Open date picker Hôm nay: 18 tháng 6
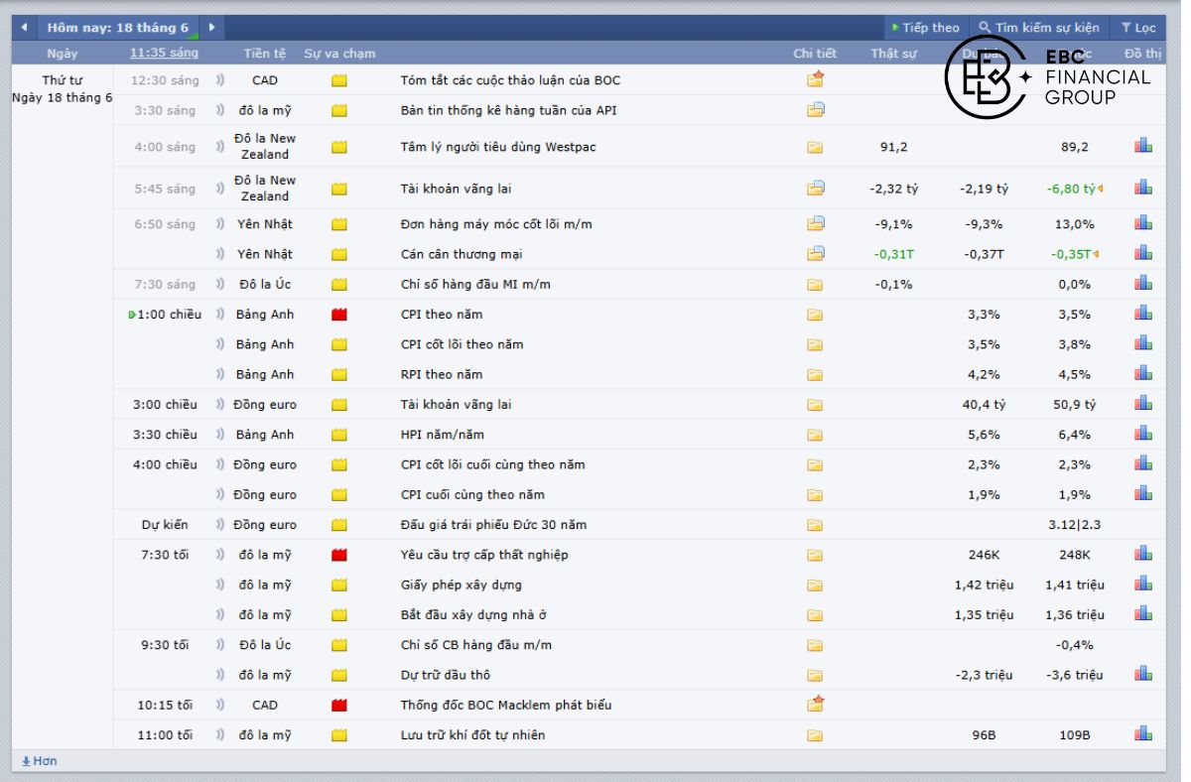Screen dimensions: 1191x782 click(x=117, y=28)
